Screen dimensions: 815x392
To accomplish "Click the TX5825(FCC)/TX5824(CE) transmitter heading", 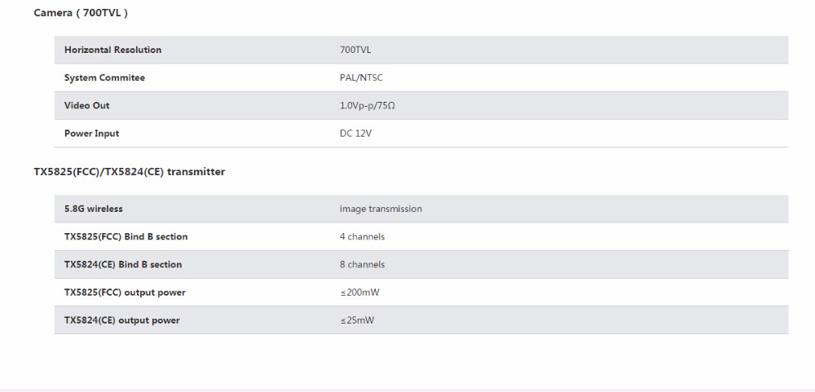I will (129, 172).
